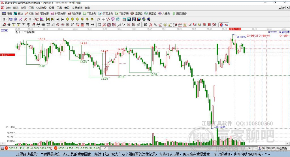Open the calculator icon
The height and width of the screenshot is (157, 290).
point(129,19)
